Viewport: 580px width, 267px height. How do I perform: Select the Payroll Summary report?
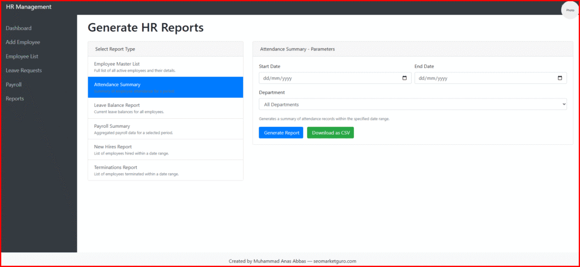click(x=165, y=129)
